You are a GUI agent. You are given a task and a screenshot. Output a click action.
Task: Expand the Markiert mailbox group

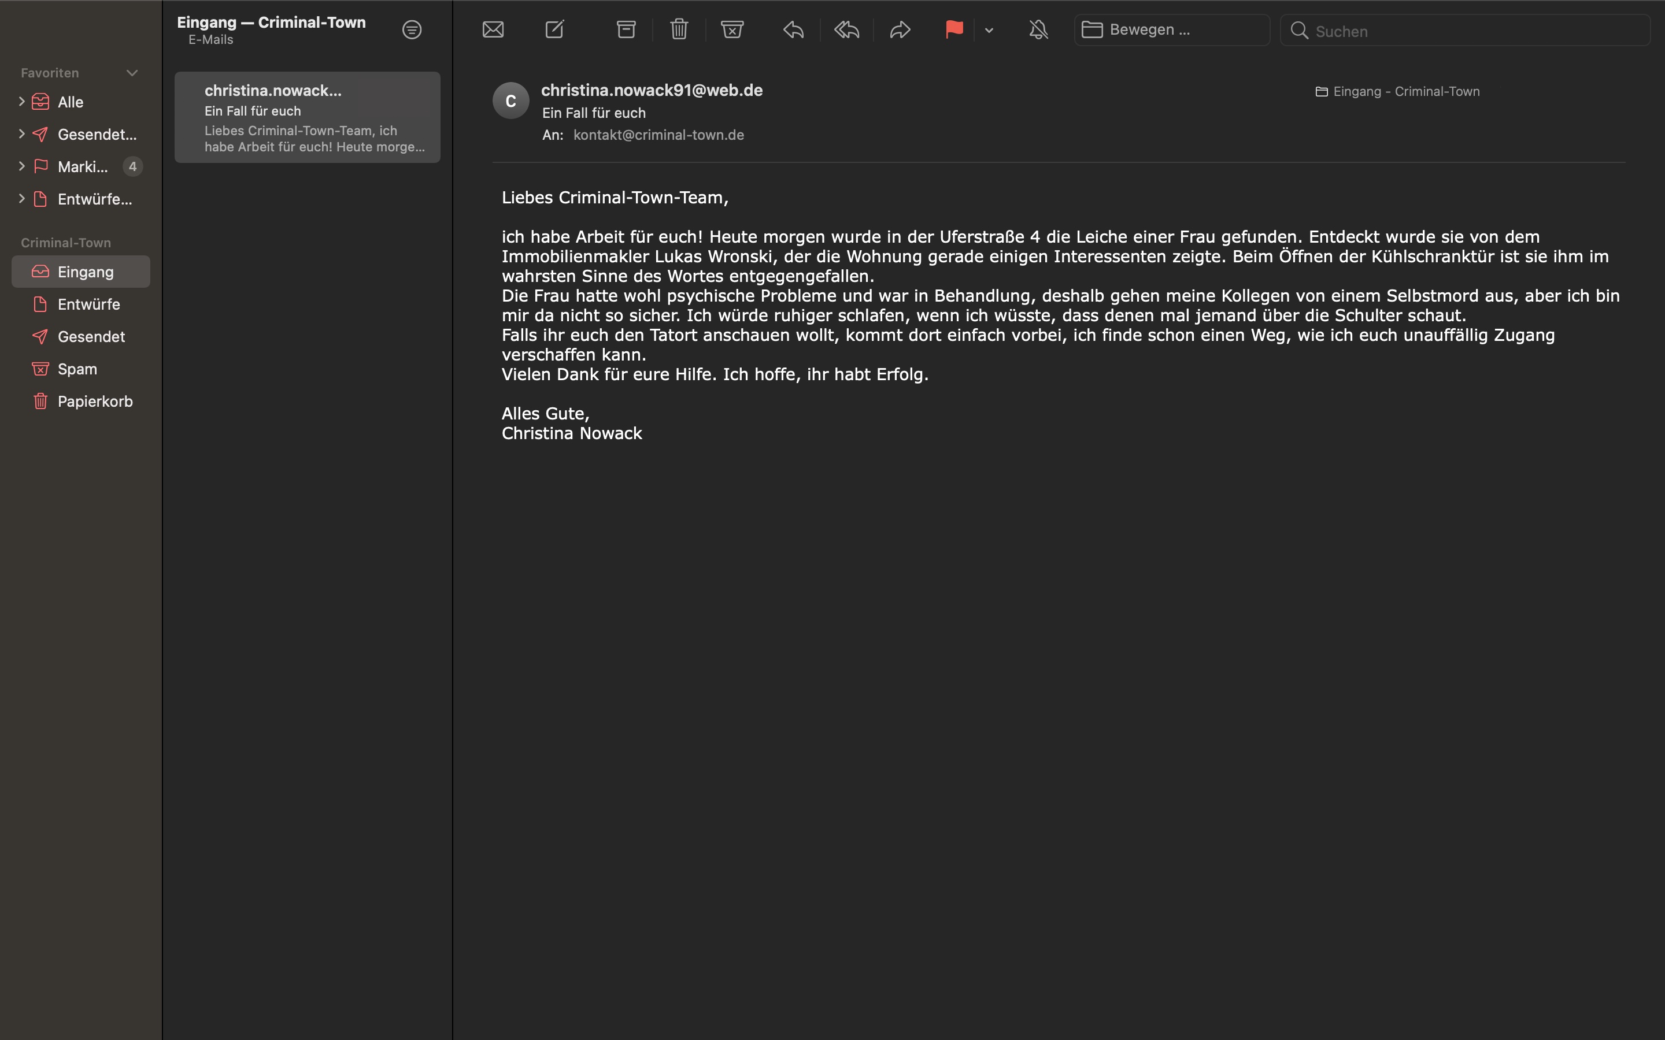(21, 166)
